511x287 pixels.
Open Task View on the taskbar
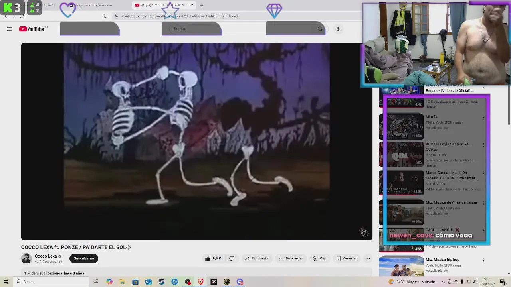(x=96, y=282)
